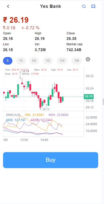The width and height of the screenshot is (104, 204).
Task: Select the 1M chart interval
Action: click(77, 61)
